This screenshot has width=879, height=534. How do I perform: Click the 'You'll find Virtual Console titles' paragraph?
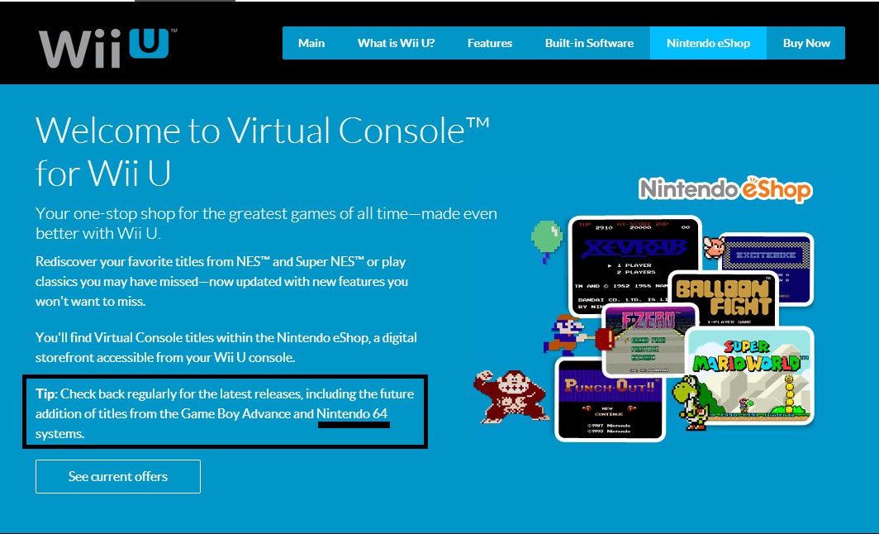tap(226, 347)
